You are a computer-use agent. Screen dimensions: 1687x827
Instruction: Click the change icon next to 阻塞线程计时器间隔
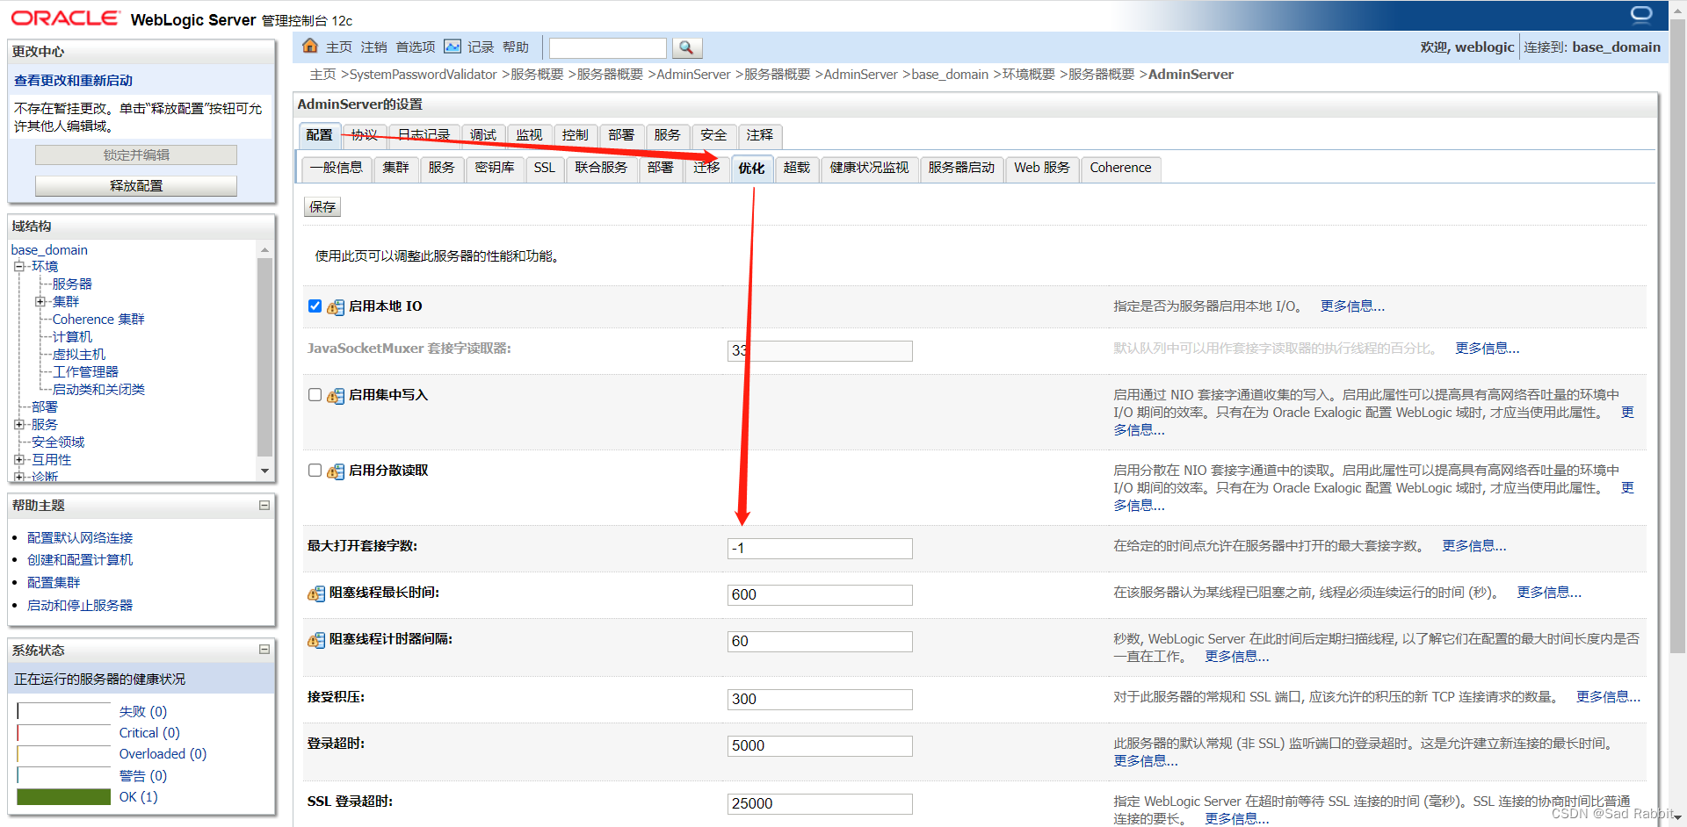316,641
